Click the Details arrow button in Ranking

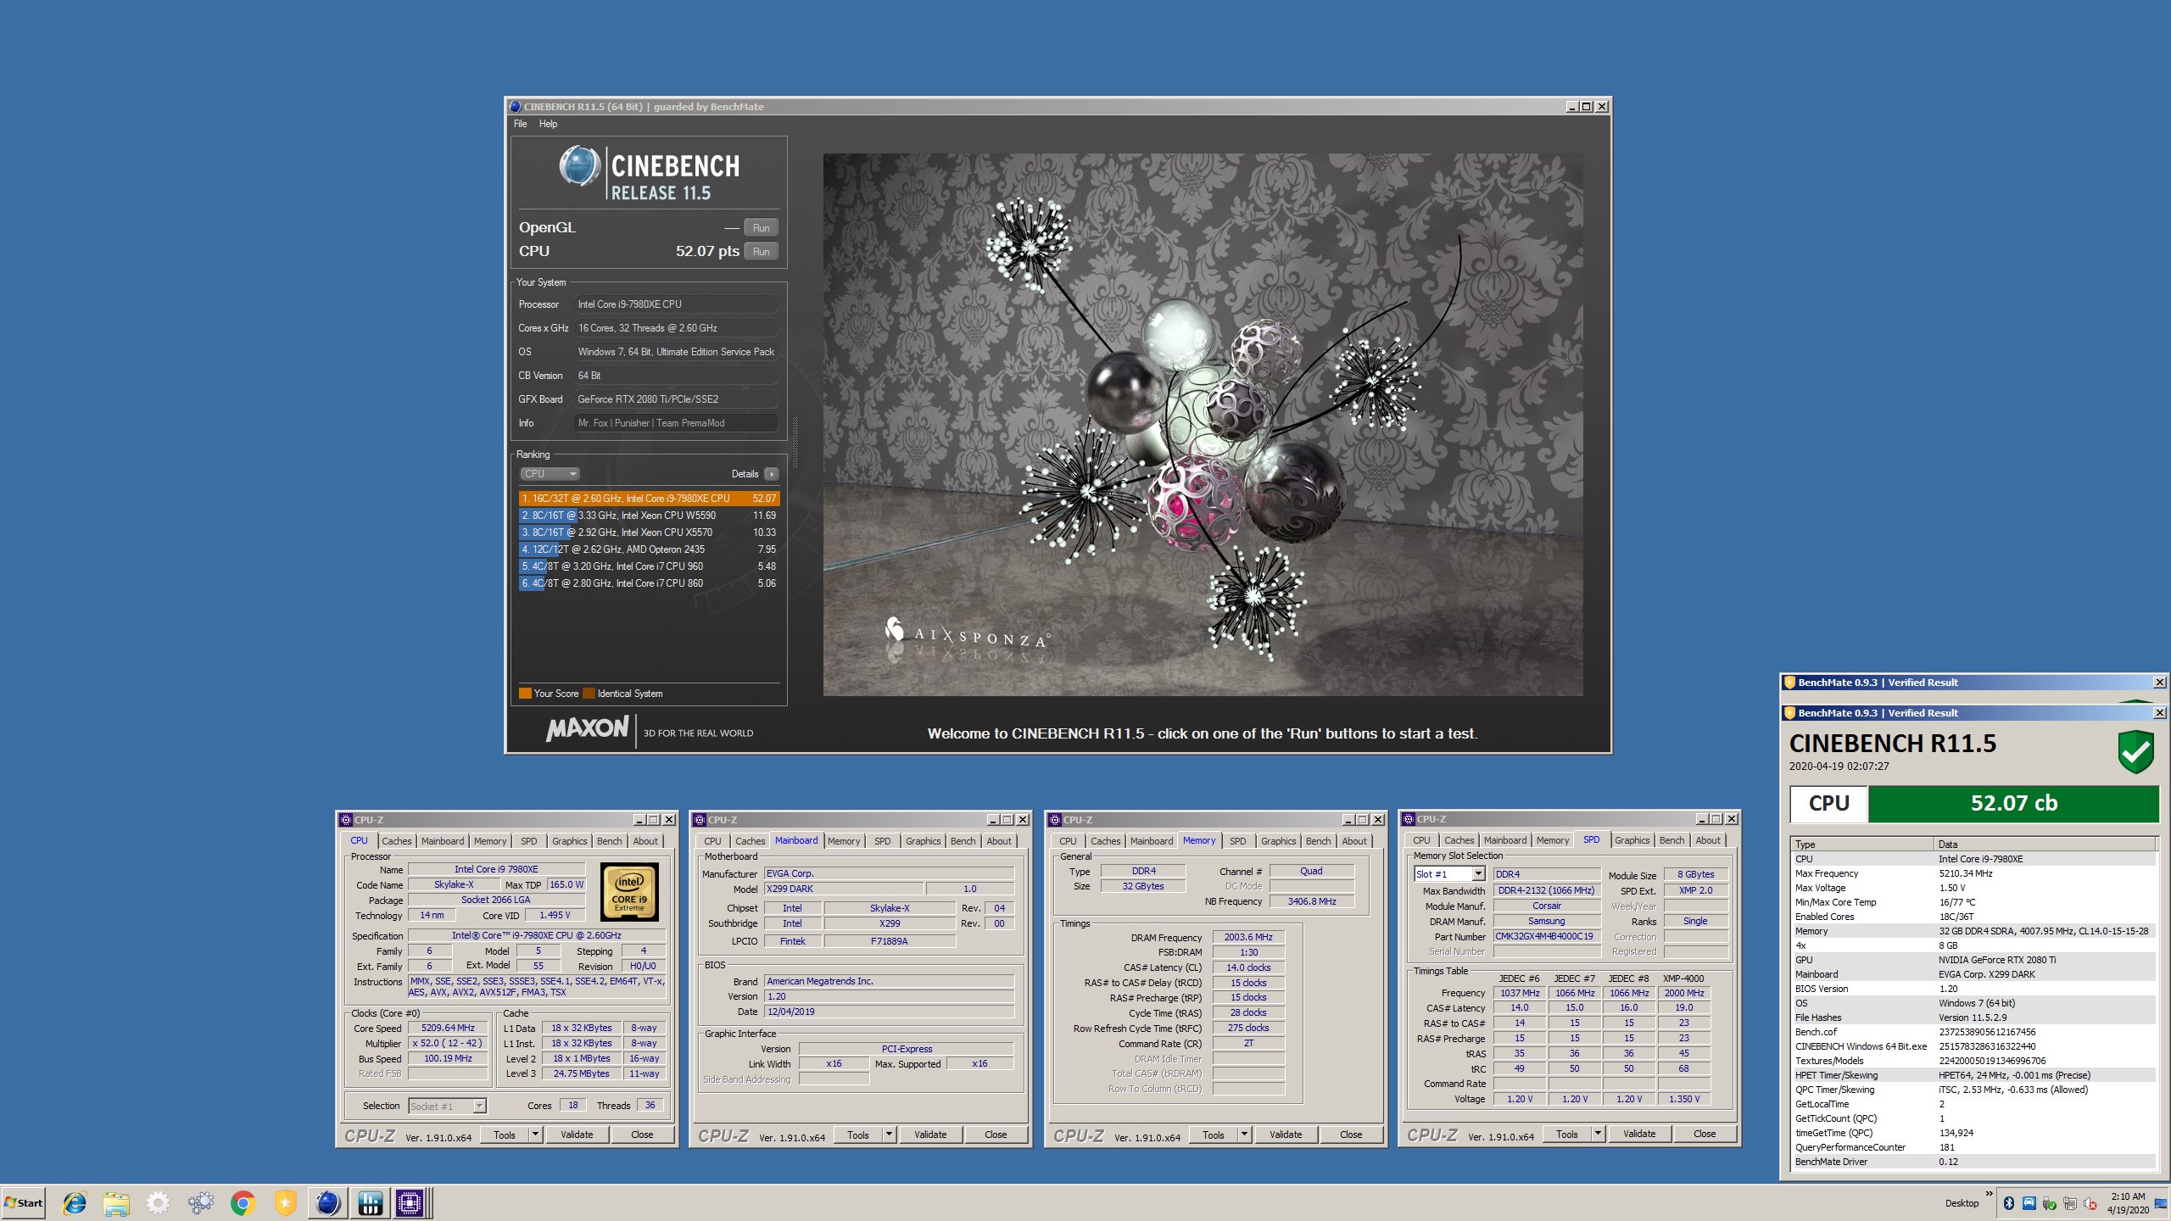pyautogui.click(x=771, y=474)
